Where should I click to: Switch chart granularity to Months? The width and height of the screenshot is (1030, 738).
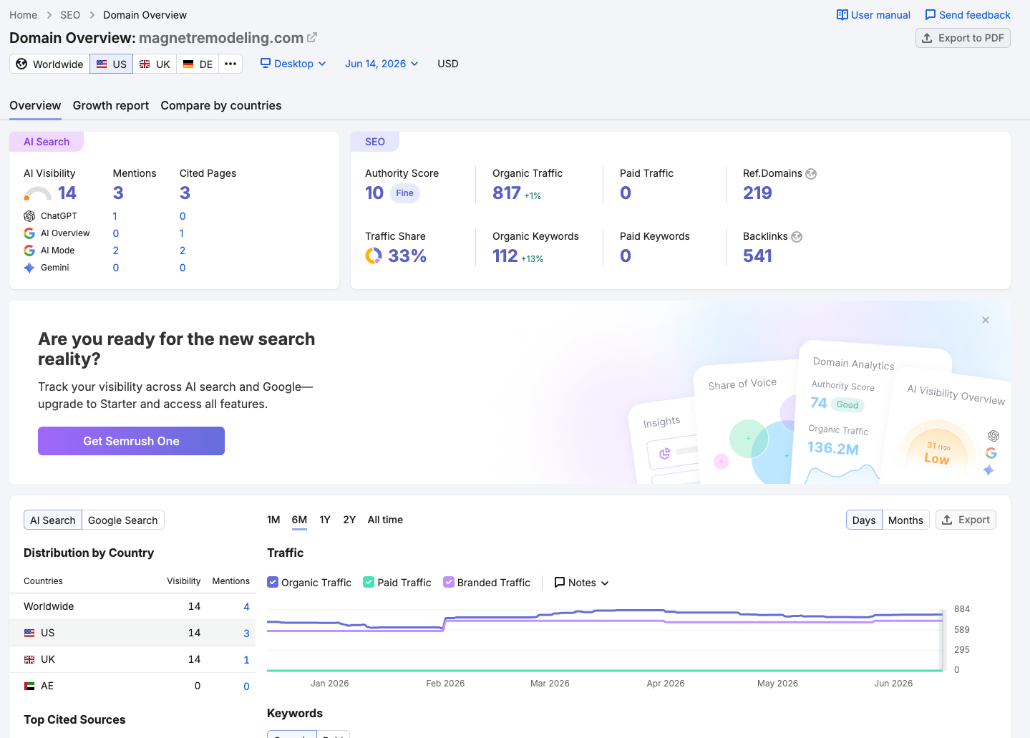coord(905,520)
